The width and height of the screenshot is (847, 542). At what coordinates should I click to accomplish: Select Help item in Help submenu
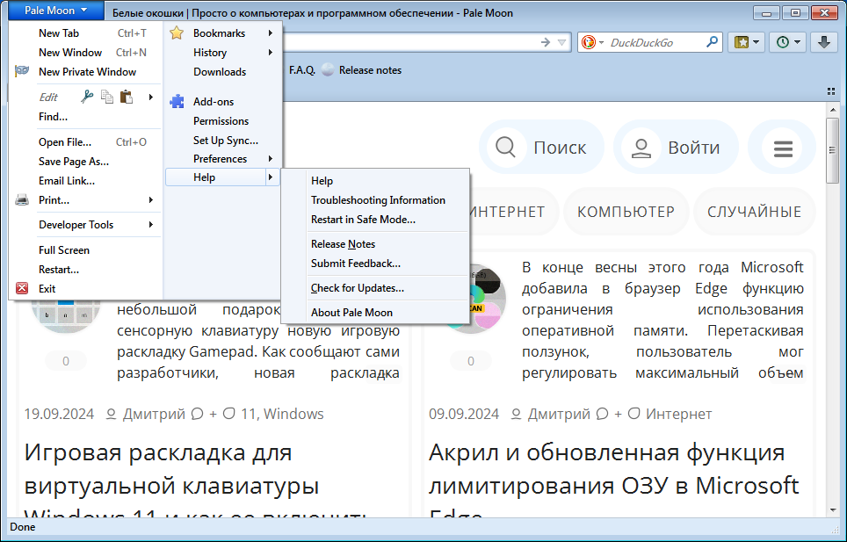(375, 181)
